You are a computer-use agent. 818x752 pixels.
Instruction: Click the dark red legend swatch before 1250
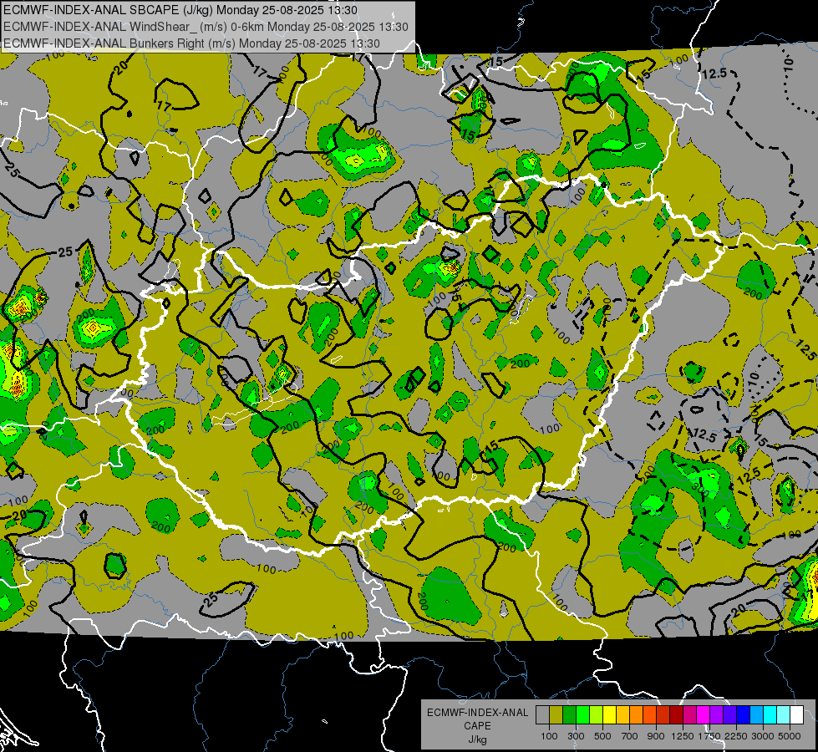(x=677, y=715)
